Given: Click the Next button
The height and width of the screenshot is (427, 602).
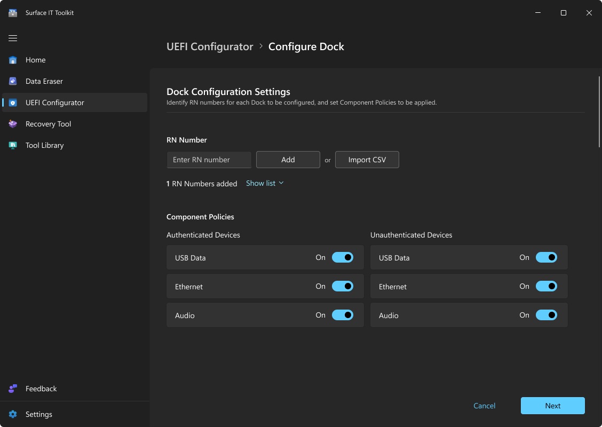Looking at the screenshot, I should pyautogui.click(x=552, y=406).
